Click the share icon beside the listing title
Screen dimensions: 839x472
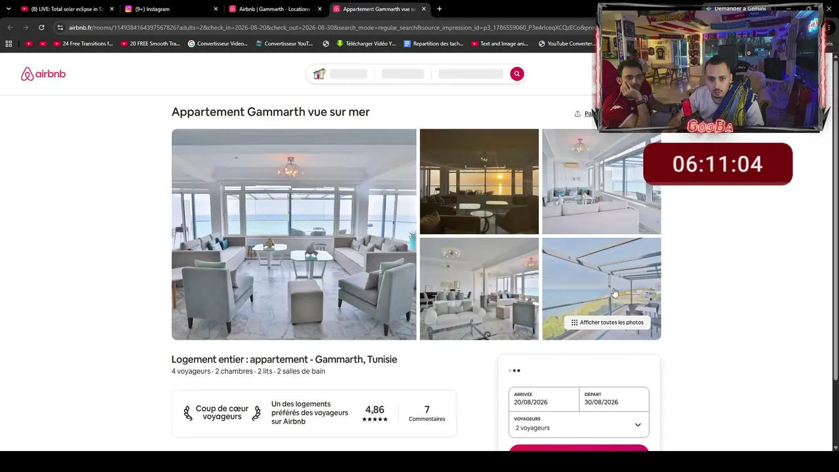577,113
